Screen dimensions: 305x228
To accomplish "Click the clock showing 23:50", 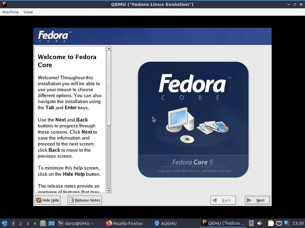I will point(298,223).
